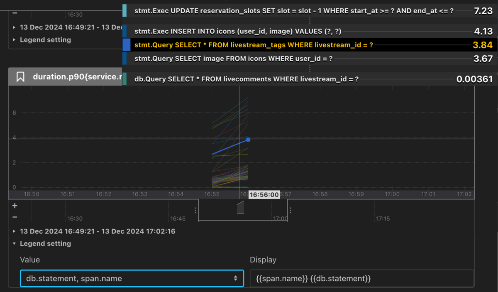The height and width of the screenshot is (292, 498).
Task: Click the Value field label
Action: (x=30, y=260)
